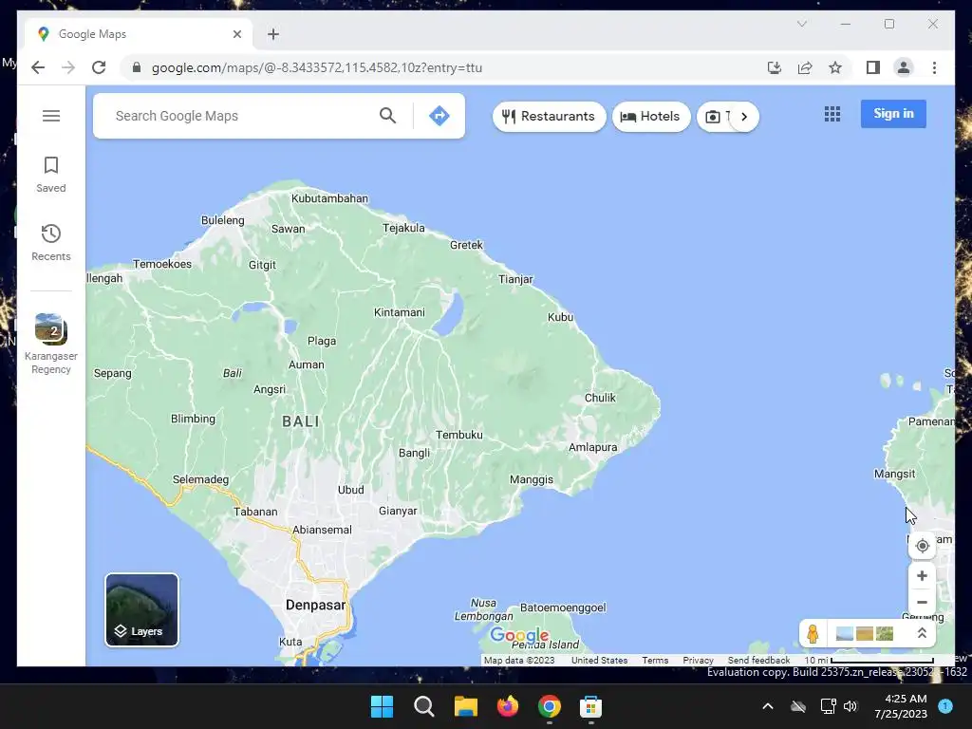This screenshot has width=972, height=729.
Task: Open the clock and date flyout
Action: [x=901, y=706]
